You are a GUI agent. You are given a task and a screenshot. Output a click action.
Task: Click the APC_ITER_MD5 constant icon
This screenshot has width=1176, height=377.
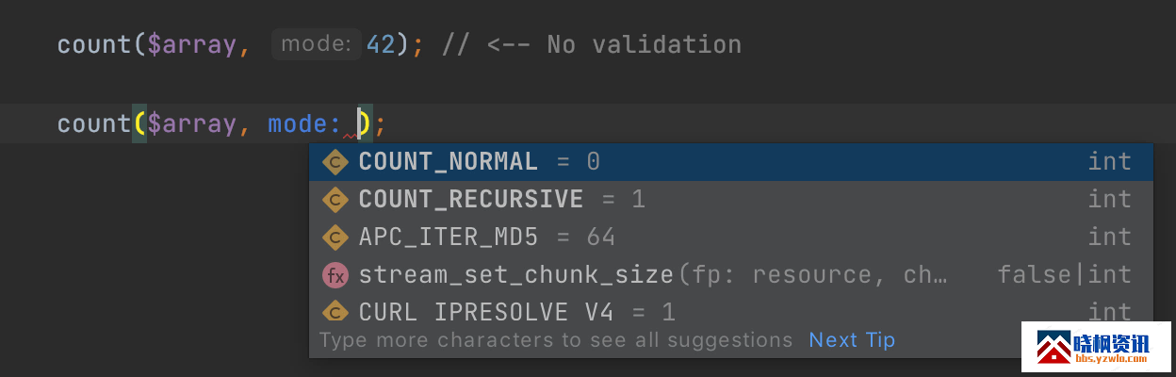pyautogui.click(x=335, y=237)
